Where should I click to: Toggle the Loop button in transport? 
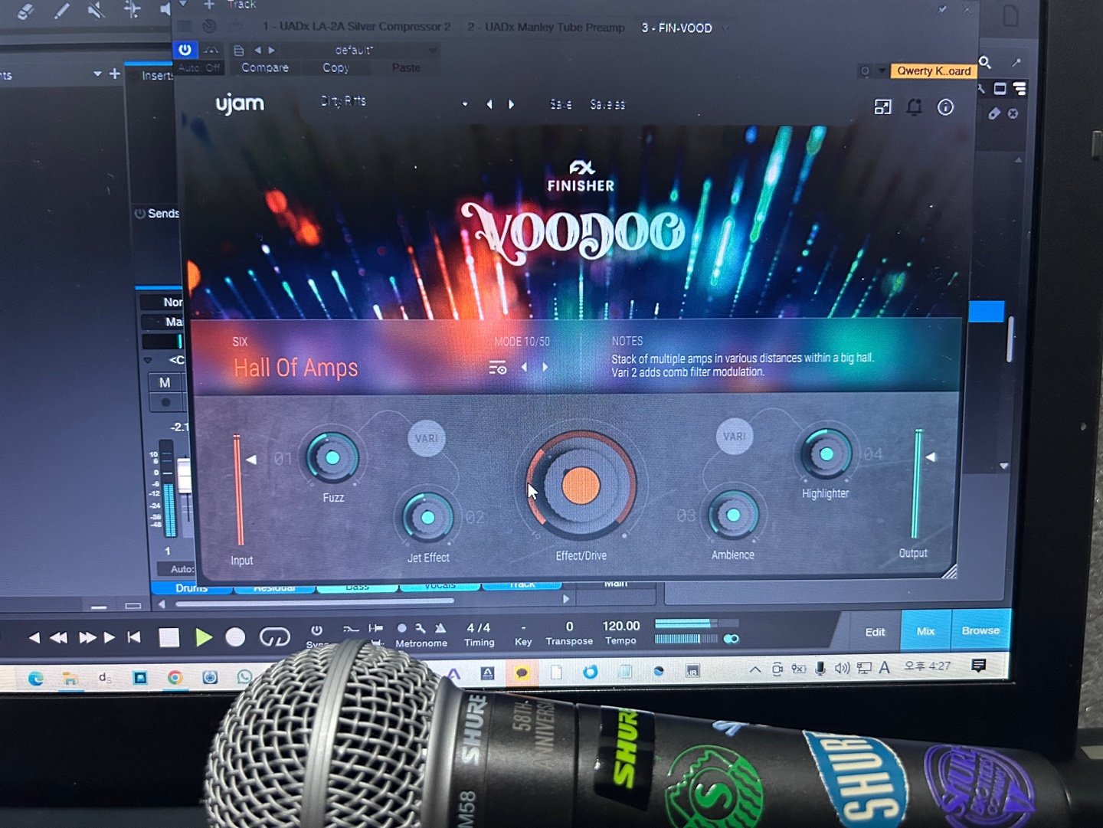pos(274,637)
